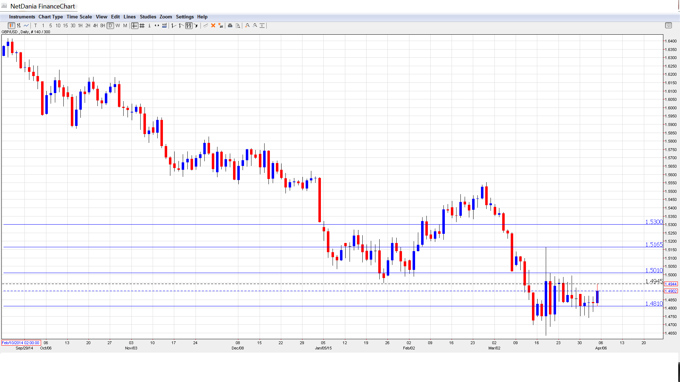Screen dimensions: 680x382
Task: Open the Settings menu
Action: (185, 17)
